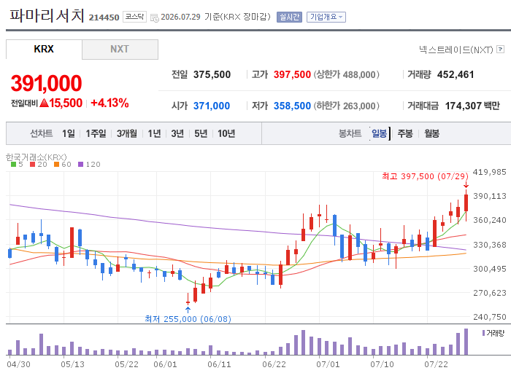Switch to the NXT tab
Screen dimensions: 511x373
(x=120, y=49)
